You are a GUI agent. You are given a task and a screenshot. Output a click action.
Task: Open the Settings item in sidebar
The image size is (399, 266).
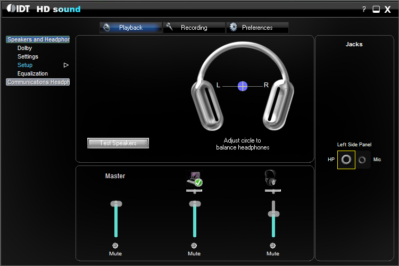(28, 56)
